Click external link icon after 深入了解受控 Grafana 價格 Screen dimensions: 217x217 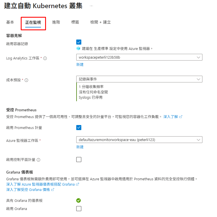tap(53, 190)
